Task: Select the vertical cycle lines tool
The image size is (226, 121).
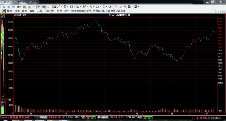Action: tap(71, 6)
